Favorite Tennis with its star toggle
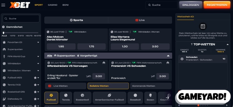This screenshot has height=107, width=233. 35,85
